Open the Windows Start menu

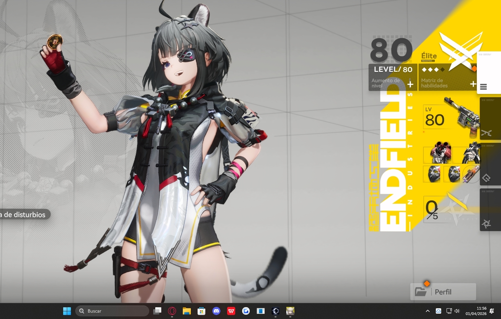click(67, 311)
